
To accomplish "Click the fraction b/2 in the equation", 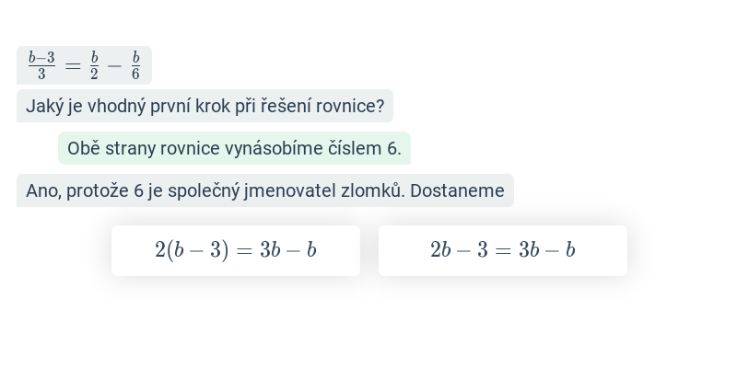I will click(95, 65).
